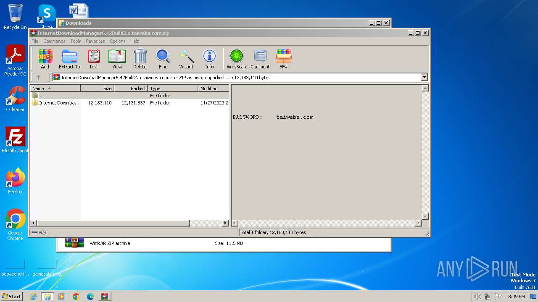Open Recycle Bin desktop icon
Image resolution: width=538 pixels, height=302 pixels.
tap(15, 17)
